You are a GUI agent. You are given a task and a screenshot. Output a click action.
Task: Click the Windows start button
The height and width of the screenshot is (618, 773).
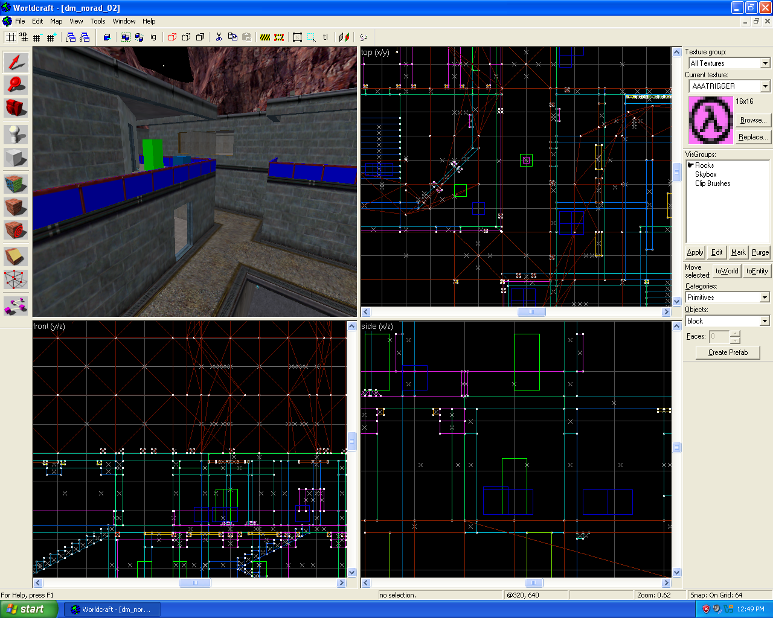click(x=28, y=609)
